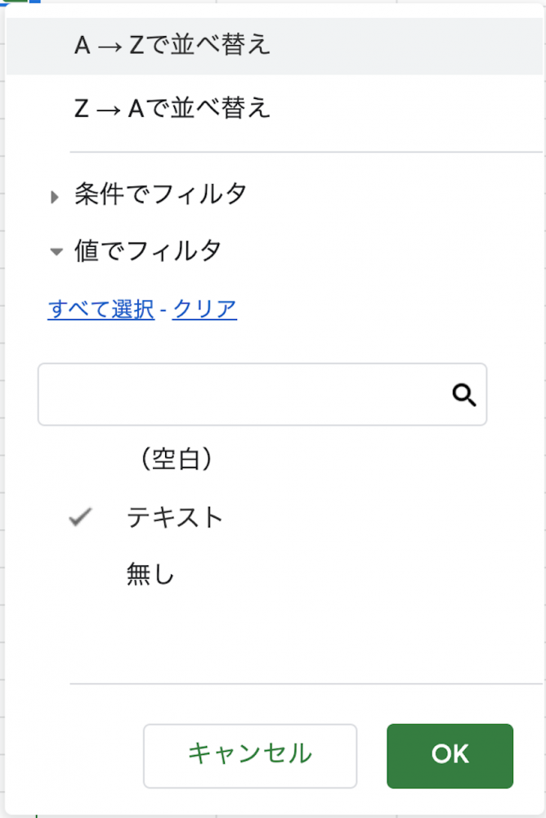Viewport: 546px width, 818px height.
Task: Click the magnifier icon in the search box
Action: click(464, 395)
